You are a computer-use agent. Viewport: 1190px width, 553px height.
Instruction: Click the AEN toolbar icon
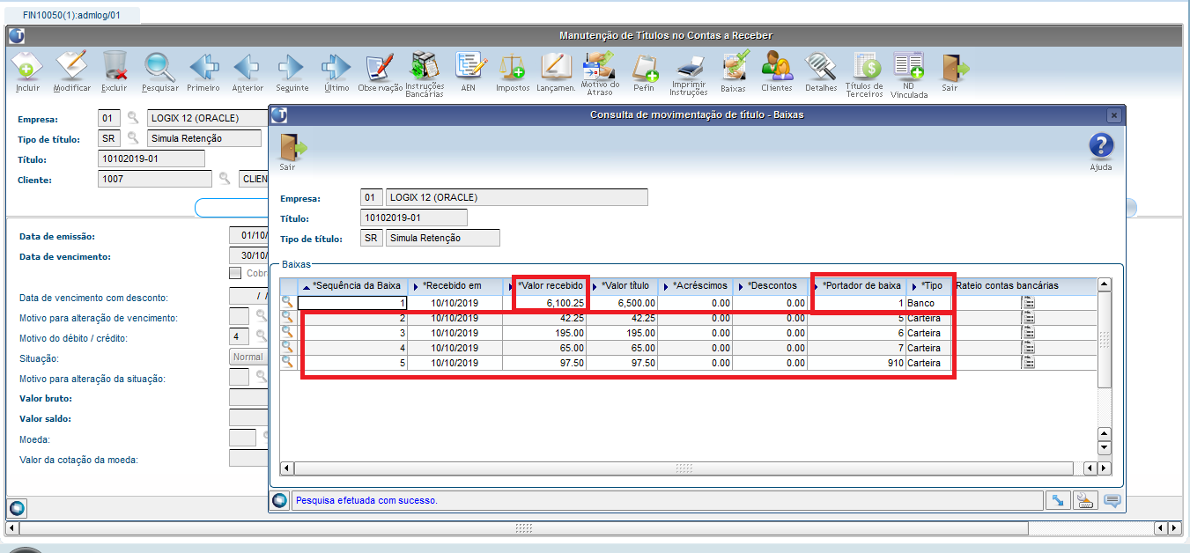tap(469, 67)
